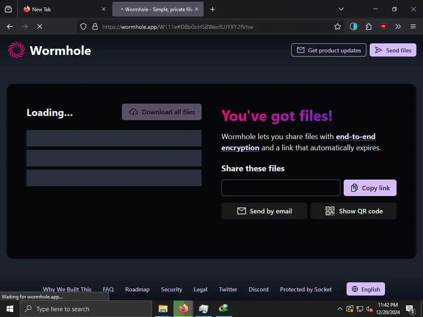Open a new browser tab with plus
Image resolution: width=423 pixels, height=317 pixels.
click(213, 9)
